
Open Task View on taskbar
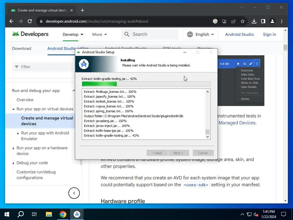34,214
